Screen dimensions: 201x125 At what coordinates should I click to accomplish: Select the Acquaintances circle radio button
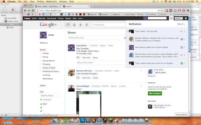coord(41,61)
